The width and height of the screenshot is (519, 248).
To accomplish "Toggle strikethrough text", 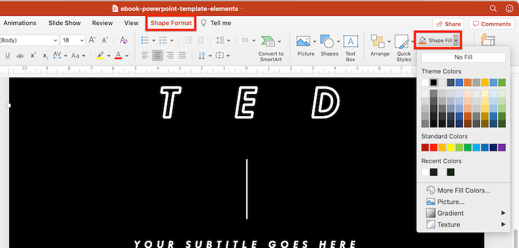I will click(x=20, y=56).
